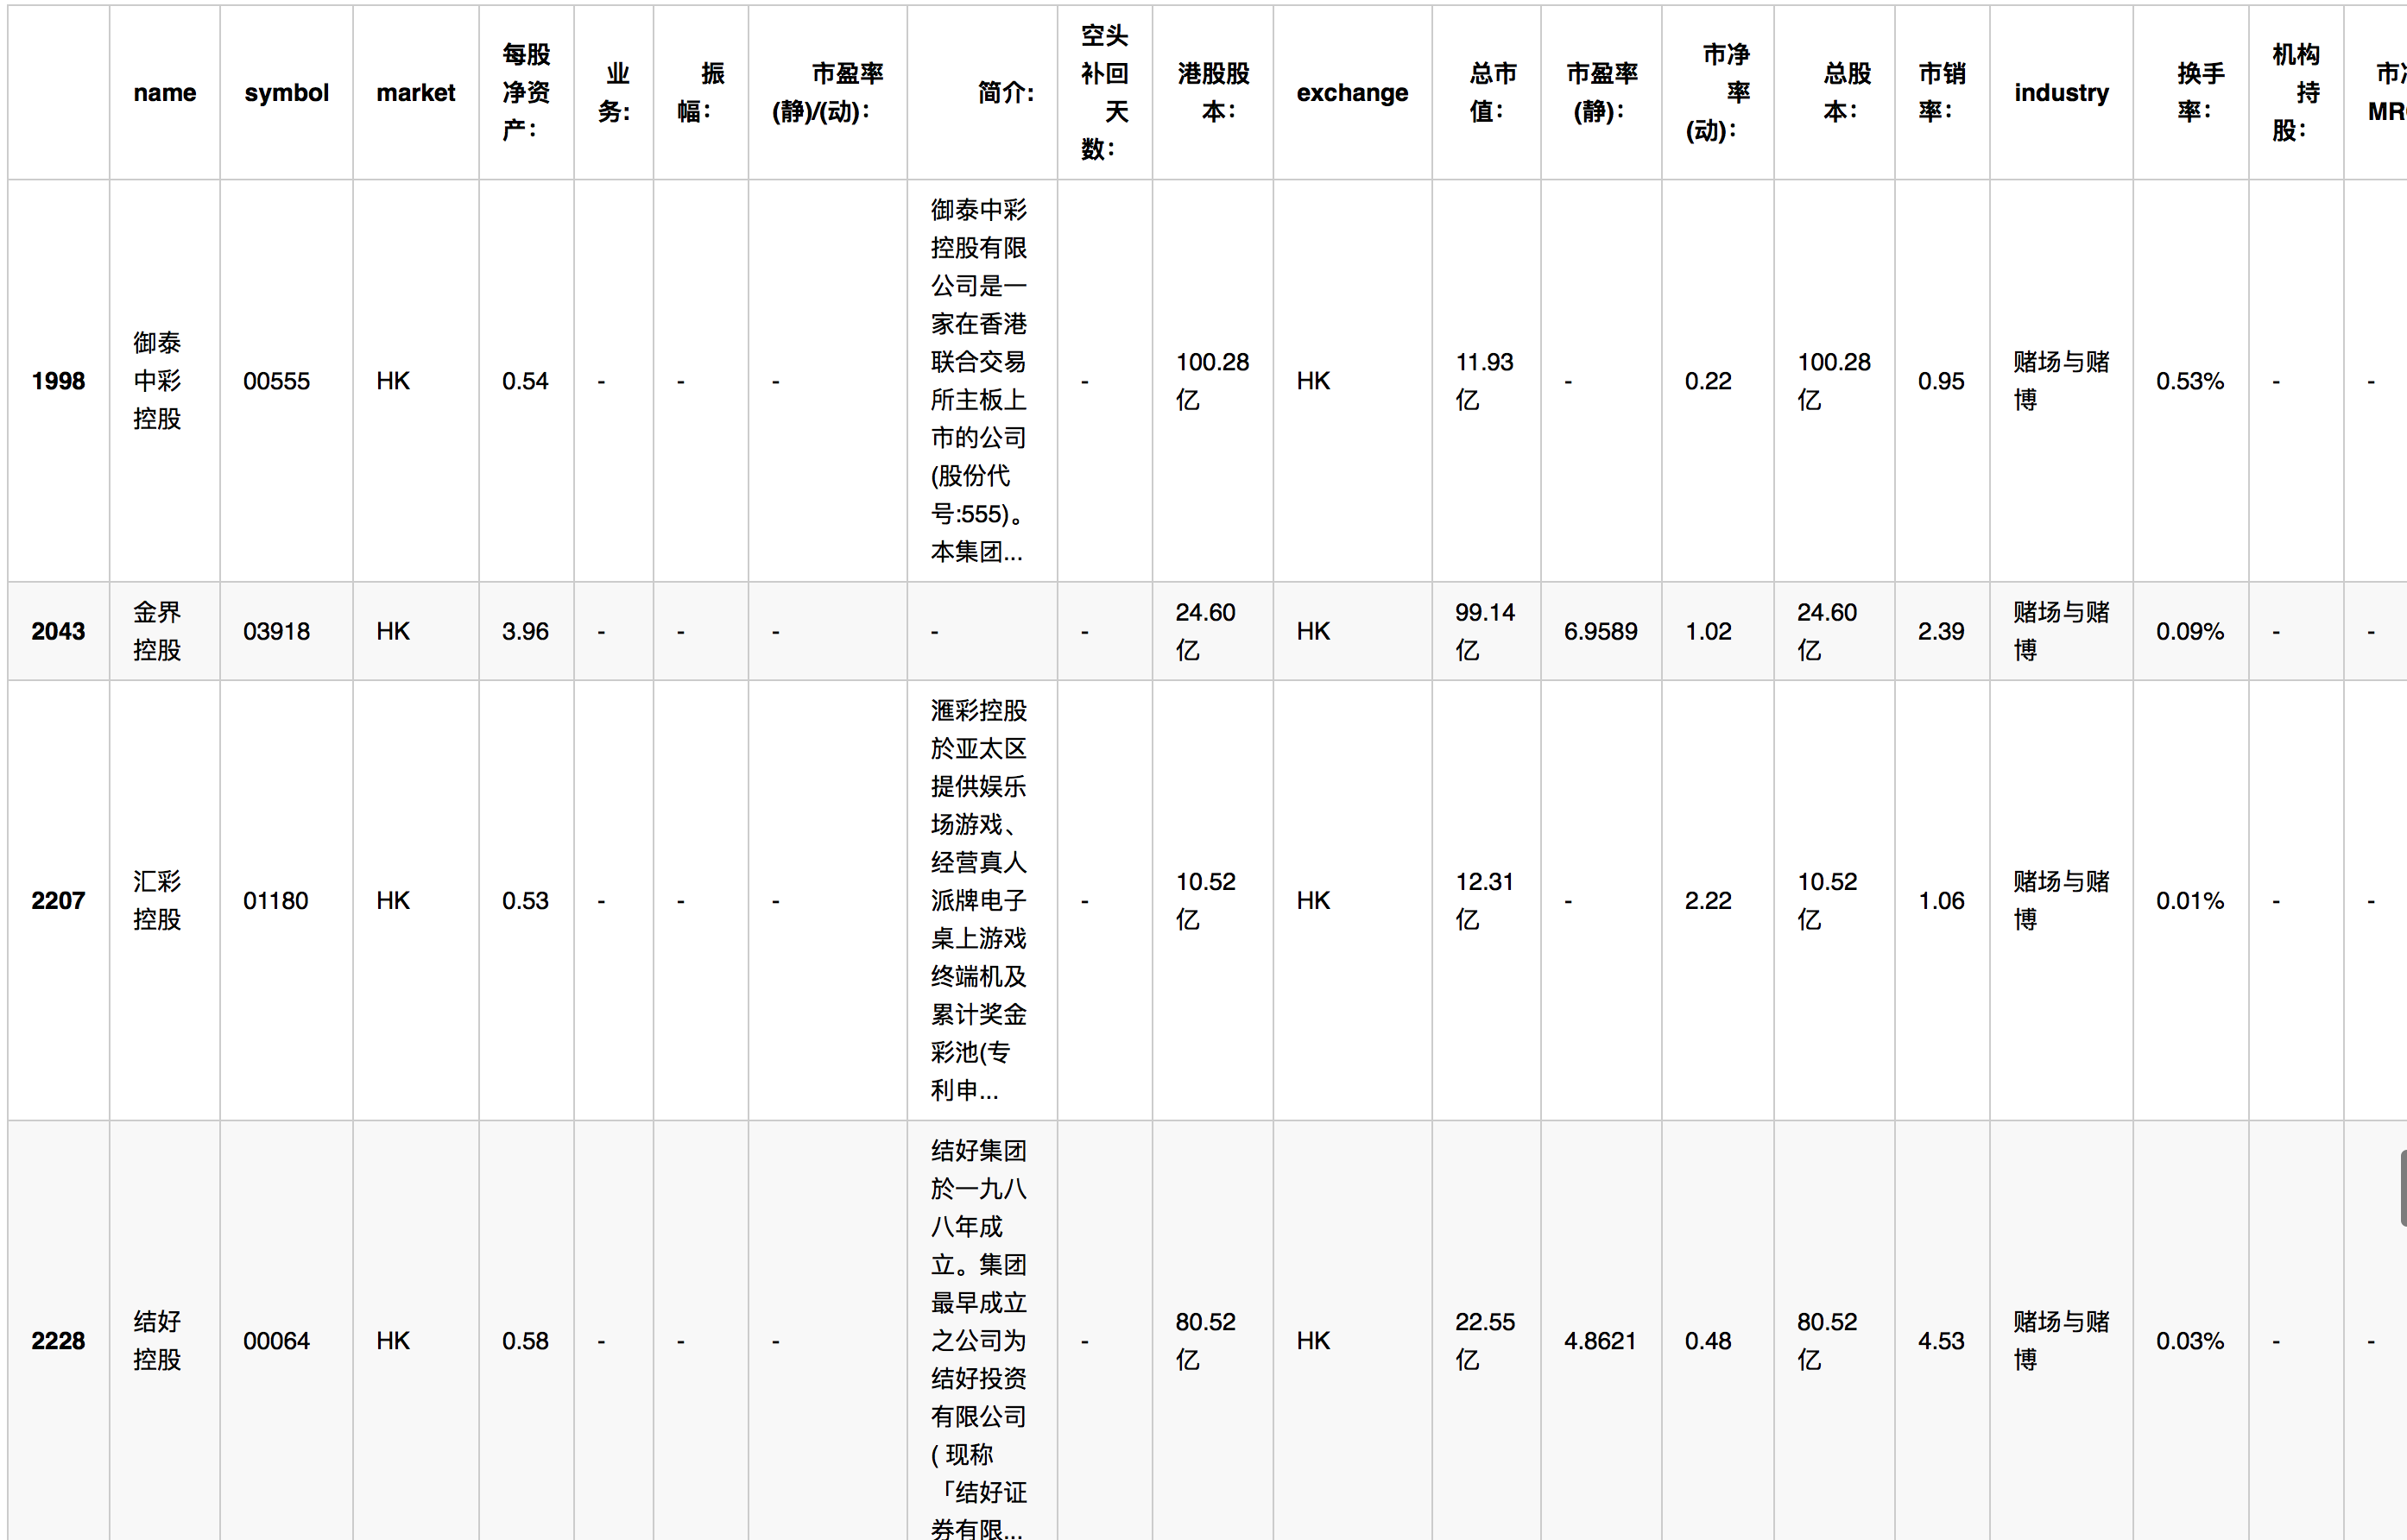Click the 简介 column header

pos(1005,92)
